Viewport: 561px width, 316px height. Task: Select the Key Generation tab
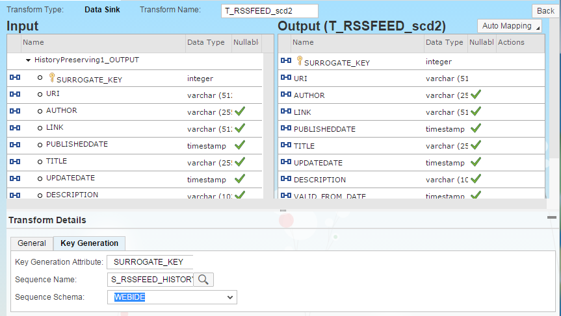pyautogui.click(x=89, y=243)
